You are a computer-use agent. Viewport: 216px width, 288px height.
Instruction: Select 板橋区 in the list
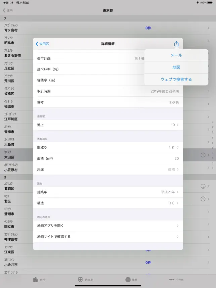9,94
